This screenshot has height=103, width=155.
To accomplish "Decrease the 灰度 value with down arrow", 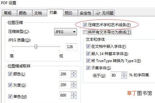I will (x=74, y=86).
